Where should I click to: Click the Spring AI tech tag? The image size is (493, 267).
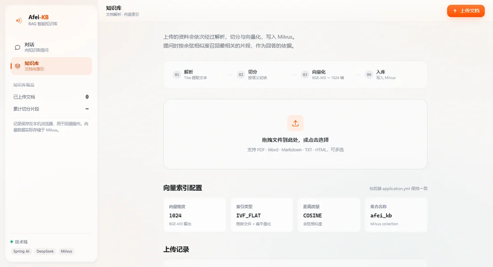tap(22, 251)
